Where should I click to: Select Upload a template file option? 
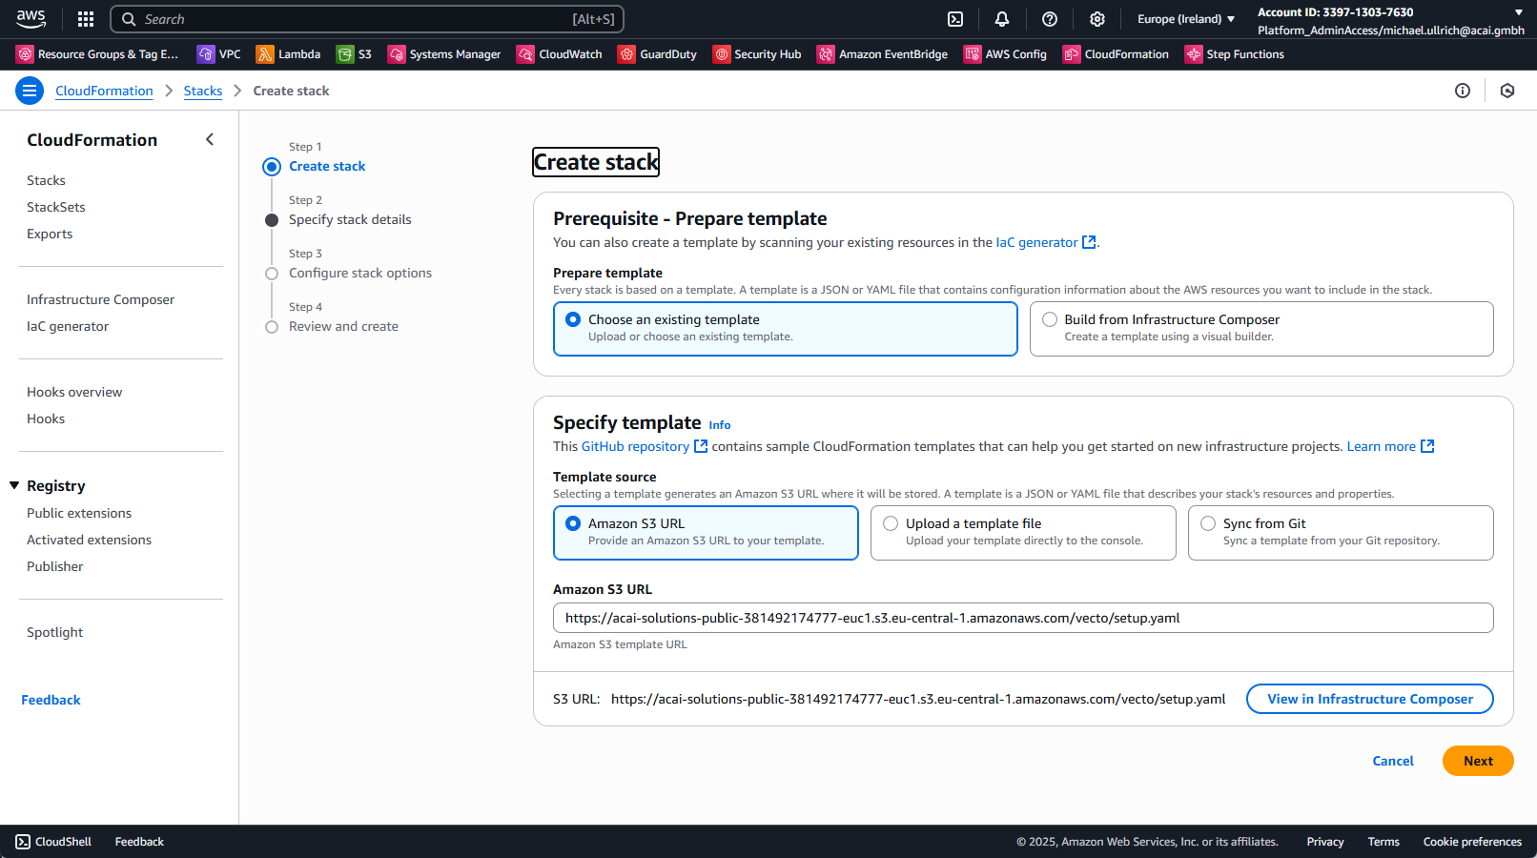point(1023,533)
